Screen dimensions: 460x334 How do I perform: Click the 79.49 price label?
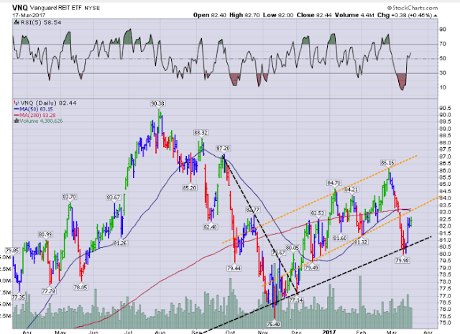point(311,268)
